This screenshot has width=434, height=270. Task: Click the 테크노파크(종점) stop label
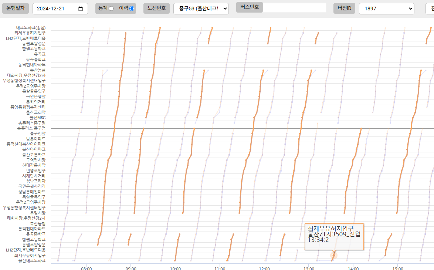[31, 27]
